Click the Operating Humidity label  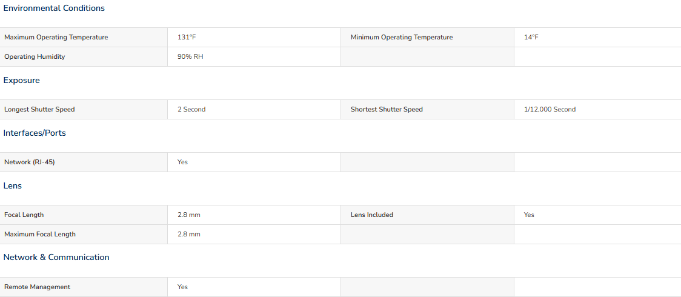pos(35,57)
